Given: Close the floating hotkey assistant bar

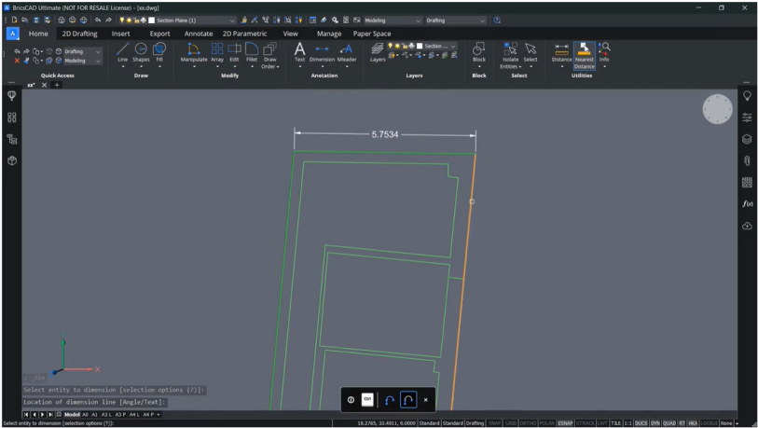Looking at the screenshot, I should [x=425, y=400].
